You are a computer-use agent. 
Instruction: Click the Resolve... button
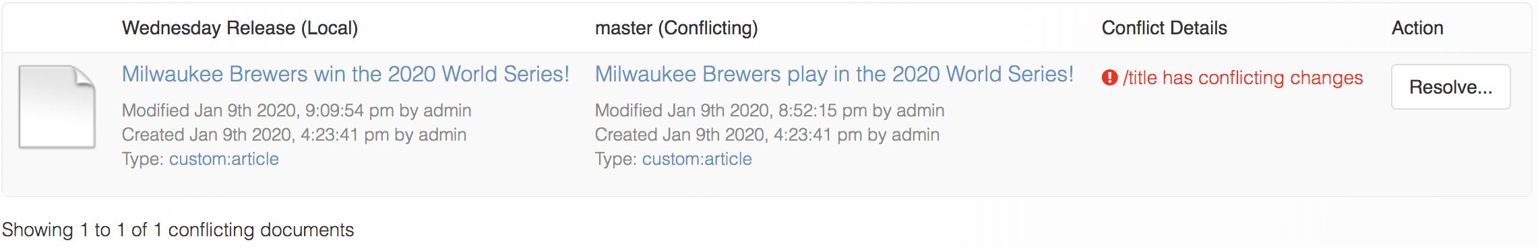[1450, 87]
